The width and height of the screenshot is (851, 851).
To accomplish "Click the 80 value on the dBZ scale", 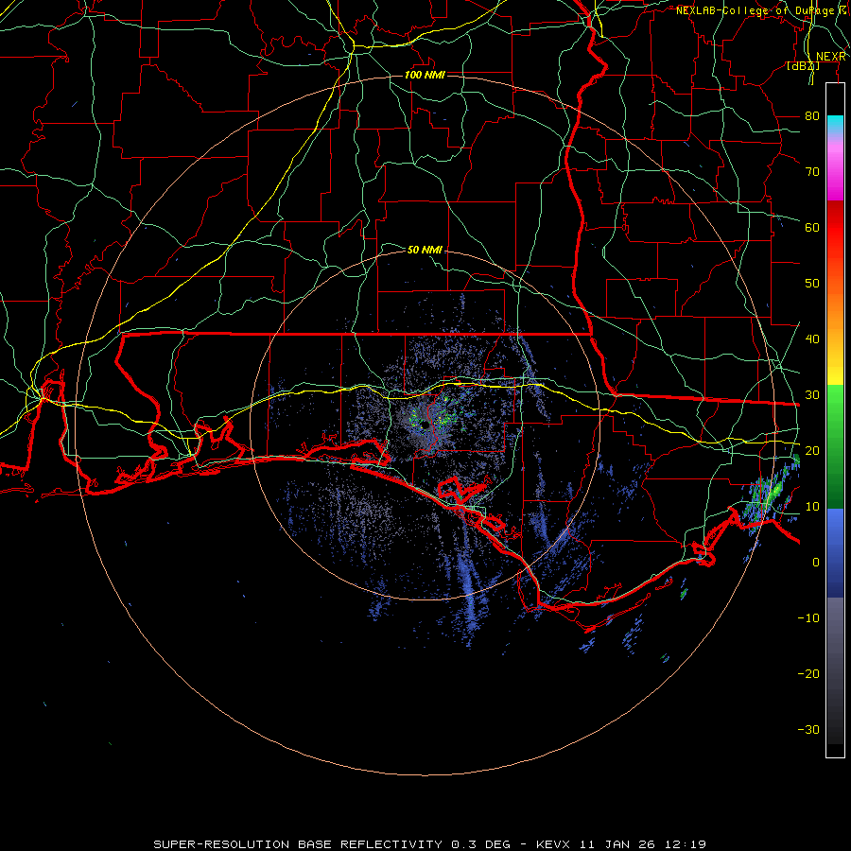I will point(812,115).
